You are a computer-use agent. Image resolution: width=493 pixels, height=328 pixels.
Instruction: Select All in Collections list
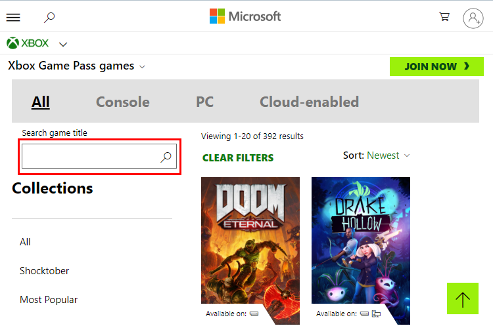(x=25, y=242)
